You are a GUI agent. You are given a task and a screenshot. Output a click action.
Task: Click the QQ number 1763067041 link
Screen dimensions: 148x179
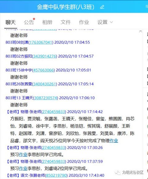pyautogui.click(x=41, y=42)
